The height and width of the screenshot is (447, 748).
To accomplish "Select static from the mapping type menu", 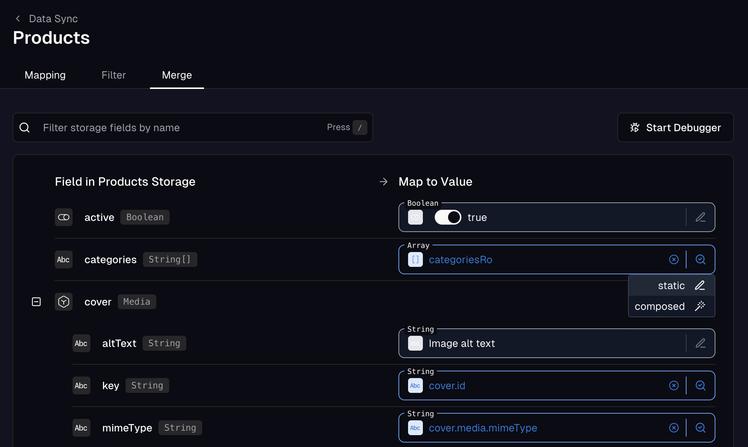I will [671, 285].
